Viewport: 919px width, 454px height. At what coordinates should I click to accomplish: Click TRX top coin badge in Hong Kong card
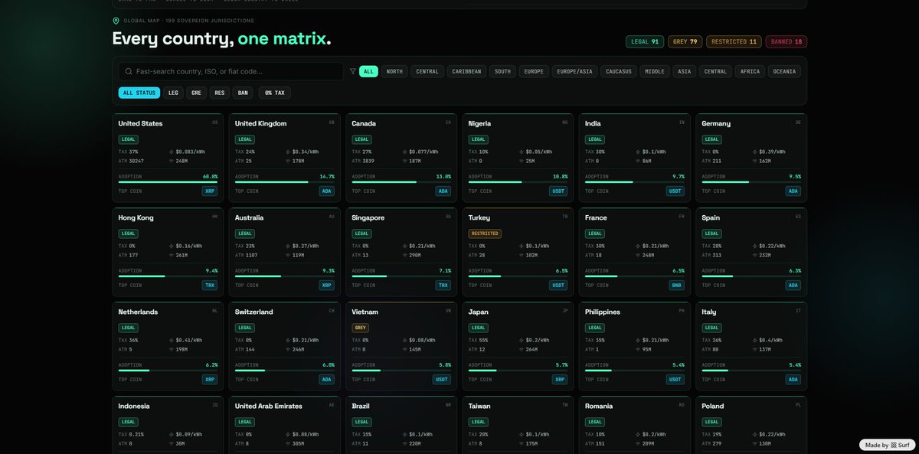click(x=210, y=285)
